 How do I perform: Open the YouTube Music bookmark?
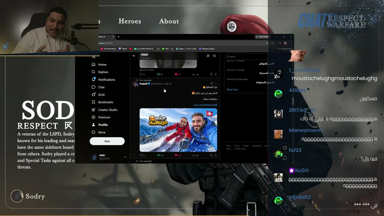point(108,49)
